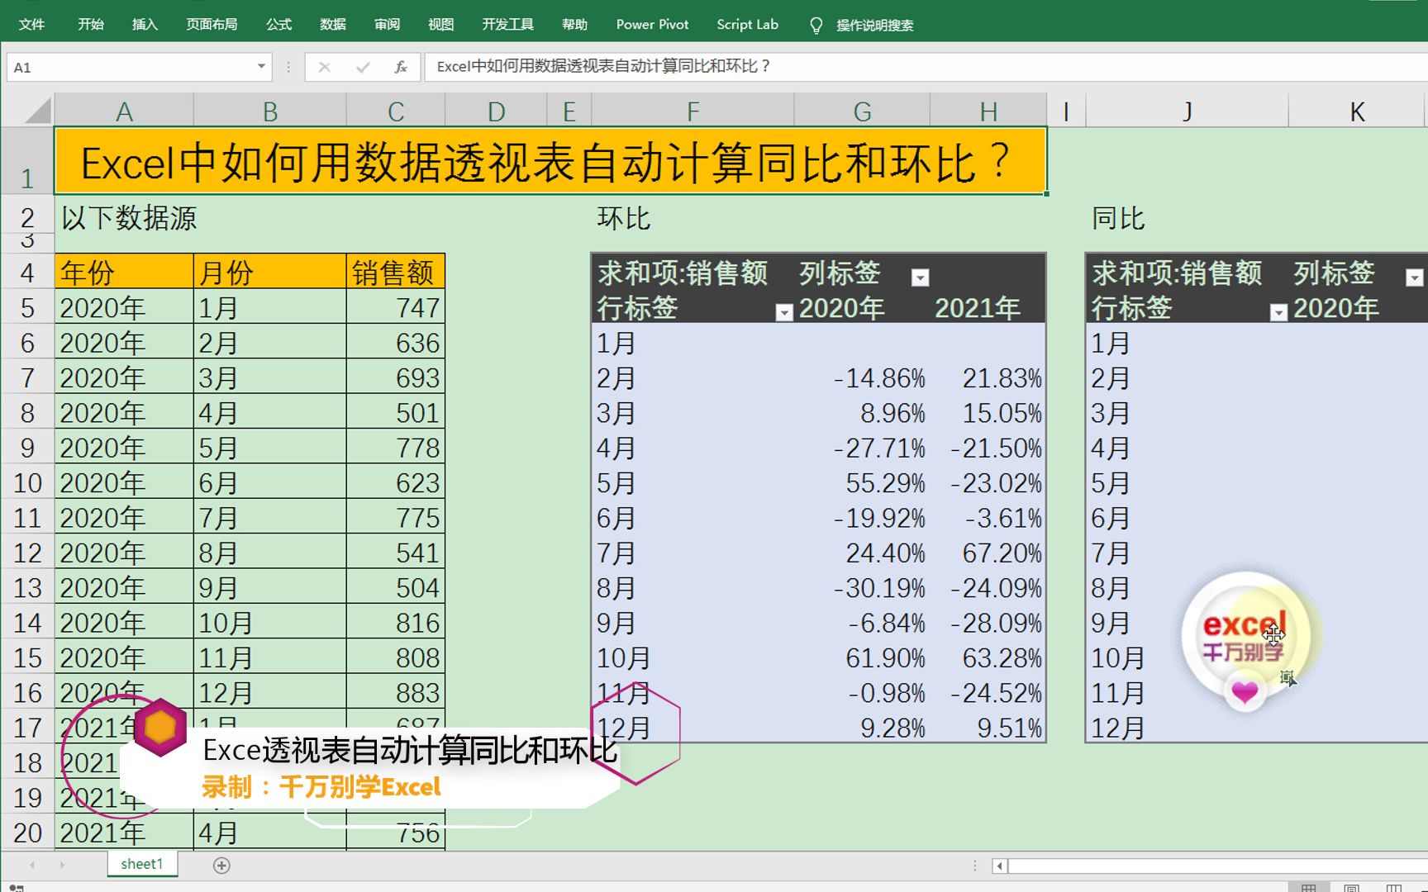Click the 55.29% cell in 环比 pivot
The image size is (1428, 892).
click(x=862, y=483)
